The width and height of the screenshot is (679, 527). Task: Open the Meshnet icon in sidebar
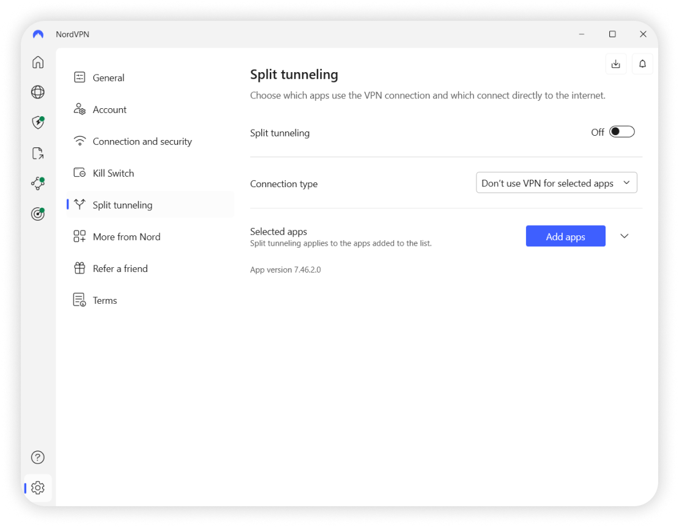point(38,183)
